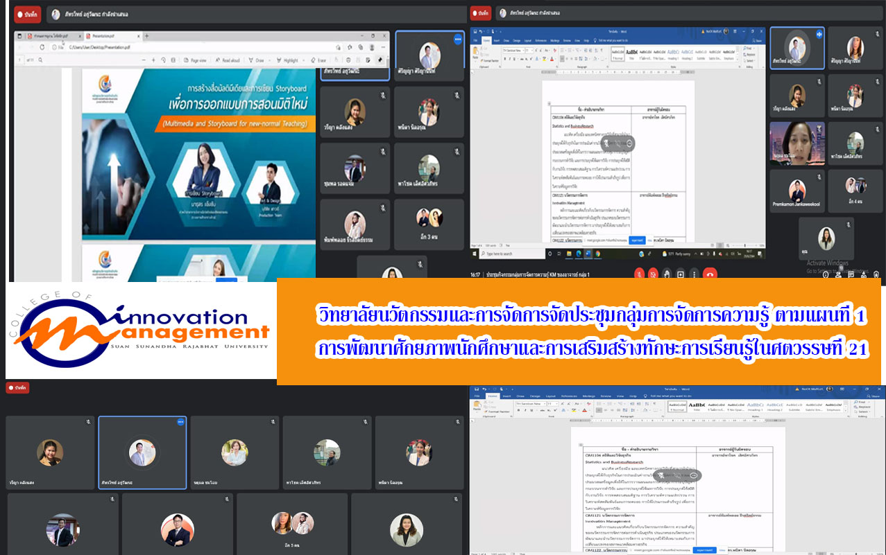Toggle the raise hand button
This screenshot has width=886, height=555.
[667, 274]
